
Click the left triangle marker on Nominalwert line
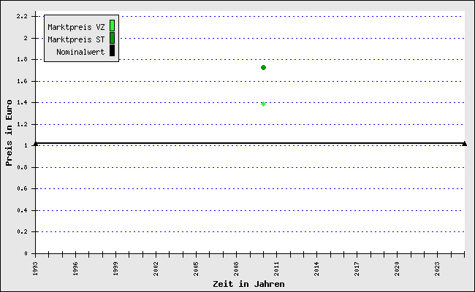coord(35,143)
